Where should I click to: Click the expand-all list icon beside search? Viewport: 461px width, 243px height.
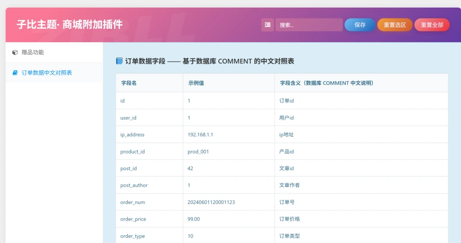pos(267,25)
